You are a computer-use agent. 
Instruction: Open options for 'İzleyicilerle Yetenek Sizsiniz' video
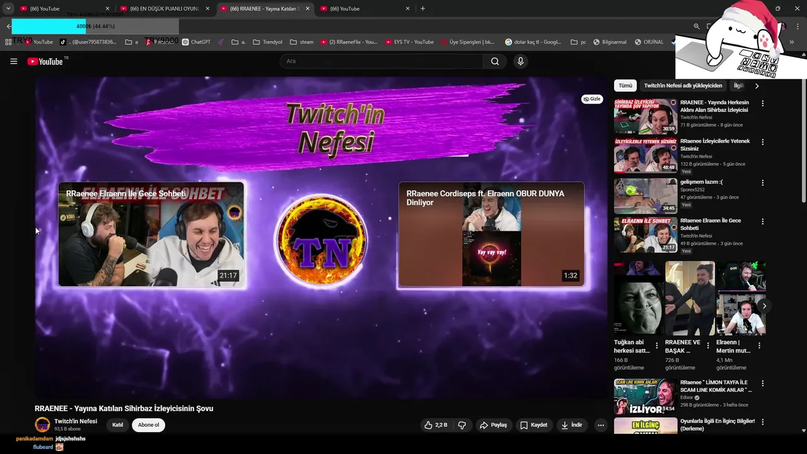tap(762, 143)
